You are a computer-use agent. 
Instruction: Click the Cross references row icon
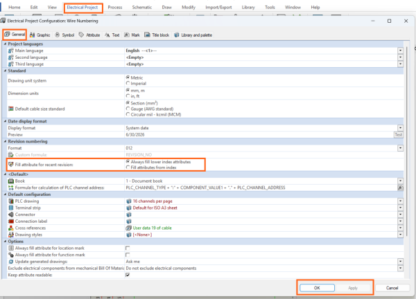[11, 228]
